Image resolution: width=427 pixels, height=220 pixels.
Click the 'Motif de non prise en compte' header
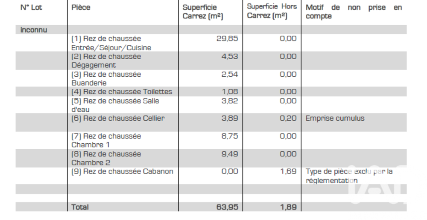coord(354,12)
